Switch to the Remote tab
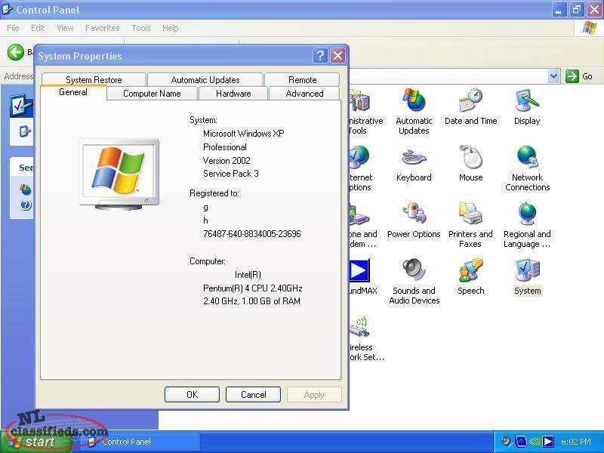604x453 pixels. coord(303,80)
